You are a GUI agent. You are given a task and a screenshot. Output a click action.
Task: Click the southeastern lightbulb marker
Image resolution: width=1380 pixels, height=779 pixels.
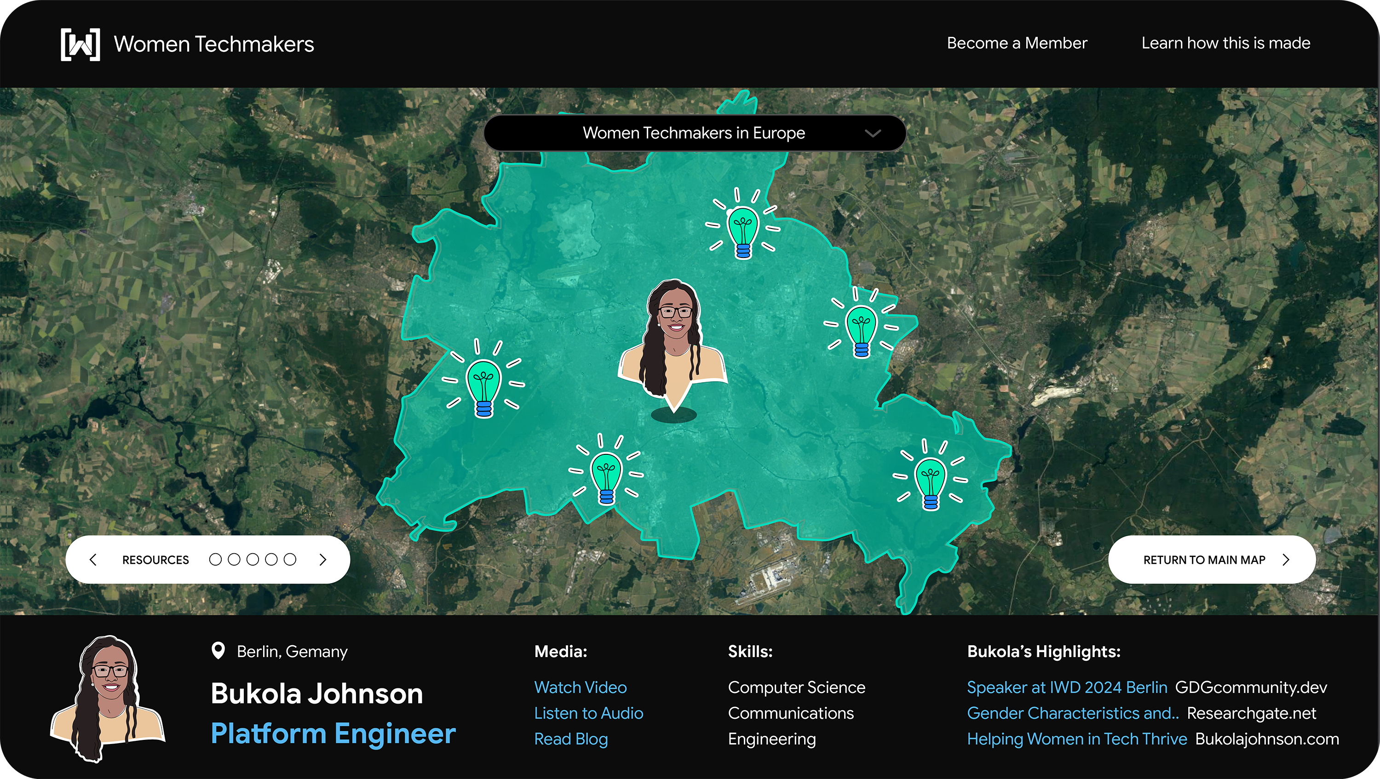(931, 475)
